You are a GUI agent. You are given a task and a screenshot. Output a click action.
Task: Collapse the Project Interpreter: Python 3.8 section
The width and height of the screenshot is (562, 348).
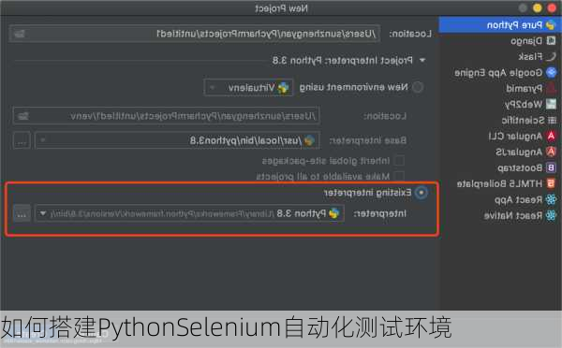pos(422,60)
